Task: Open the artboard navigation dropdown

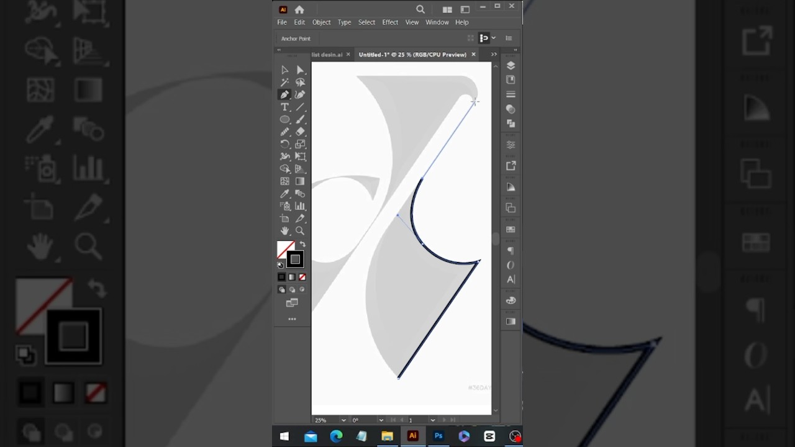Action: pyautogui.click(x=433, y=420)
